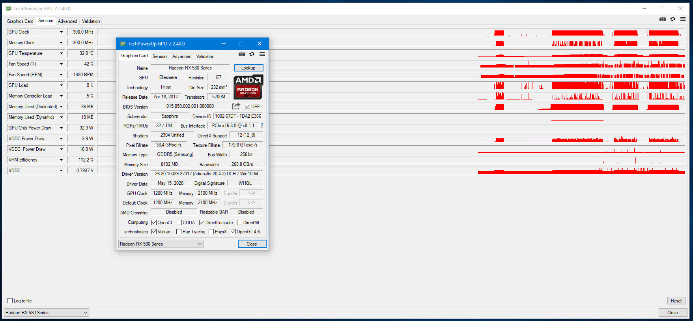Click GPU Temperature value 32.0 °C
Screen dimensions: 693x321
click(x=82, y=53)
